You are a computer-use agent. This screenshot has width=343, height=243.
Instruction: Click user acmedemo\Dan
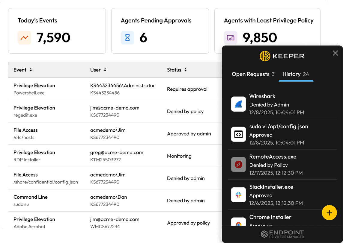109,197
